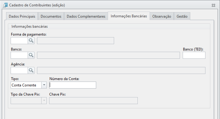Open the Agência search magnifier
220x119 pixels.
click(31, 70)
